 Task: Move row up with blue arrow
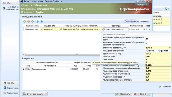tap(38, 22)
